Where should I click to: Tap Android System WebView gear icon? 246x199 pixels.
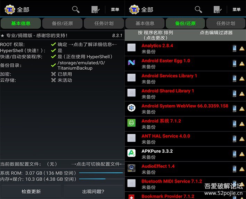[131, 108]
